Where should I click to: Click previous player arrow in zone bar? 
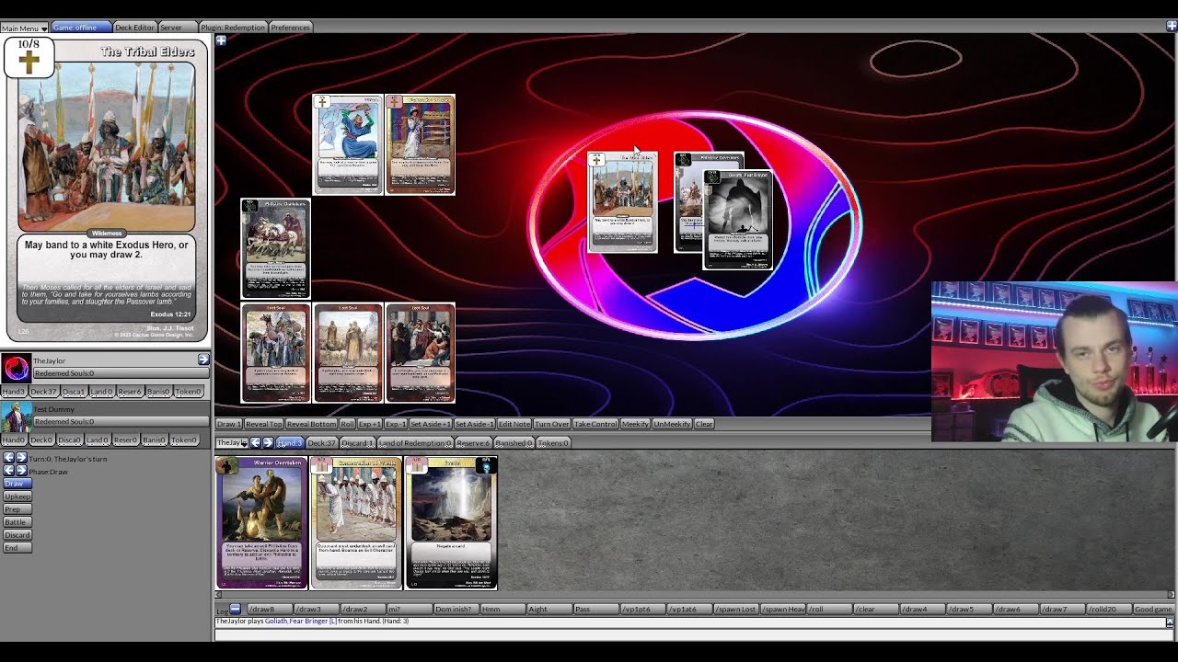point(256,443)
